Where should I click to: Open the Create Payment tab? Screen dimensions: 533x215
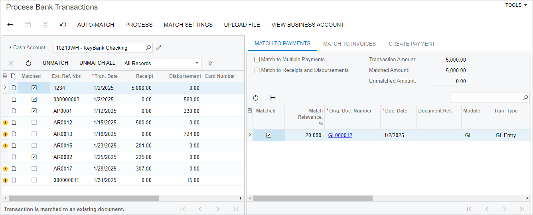[412, 44]
